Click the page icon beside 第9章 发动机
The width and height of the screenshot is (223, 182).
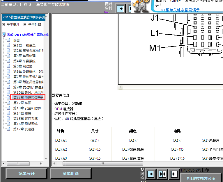8,87
